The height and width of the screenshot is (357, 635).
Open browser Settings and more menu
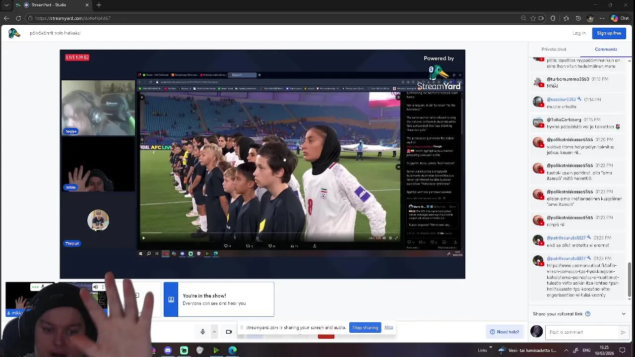coord(602,18)
